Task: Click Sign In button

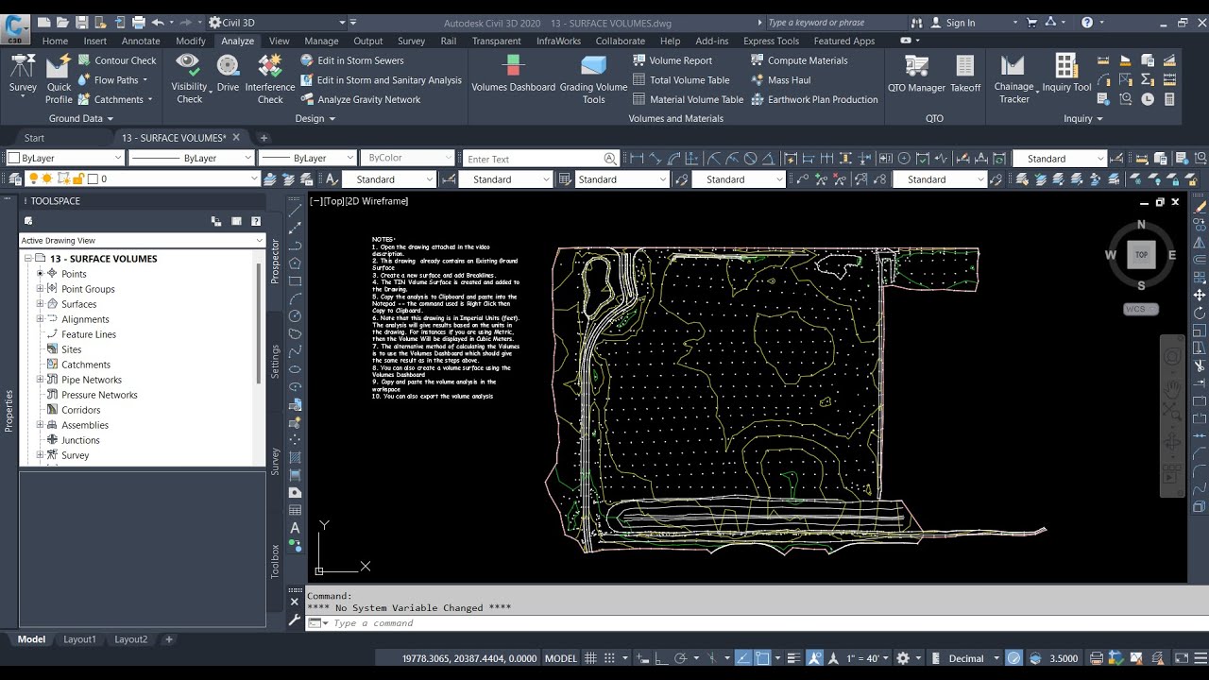Action: [952, 23]
